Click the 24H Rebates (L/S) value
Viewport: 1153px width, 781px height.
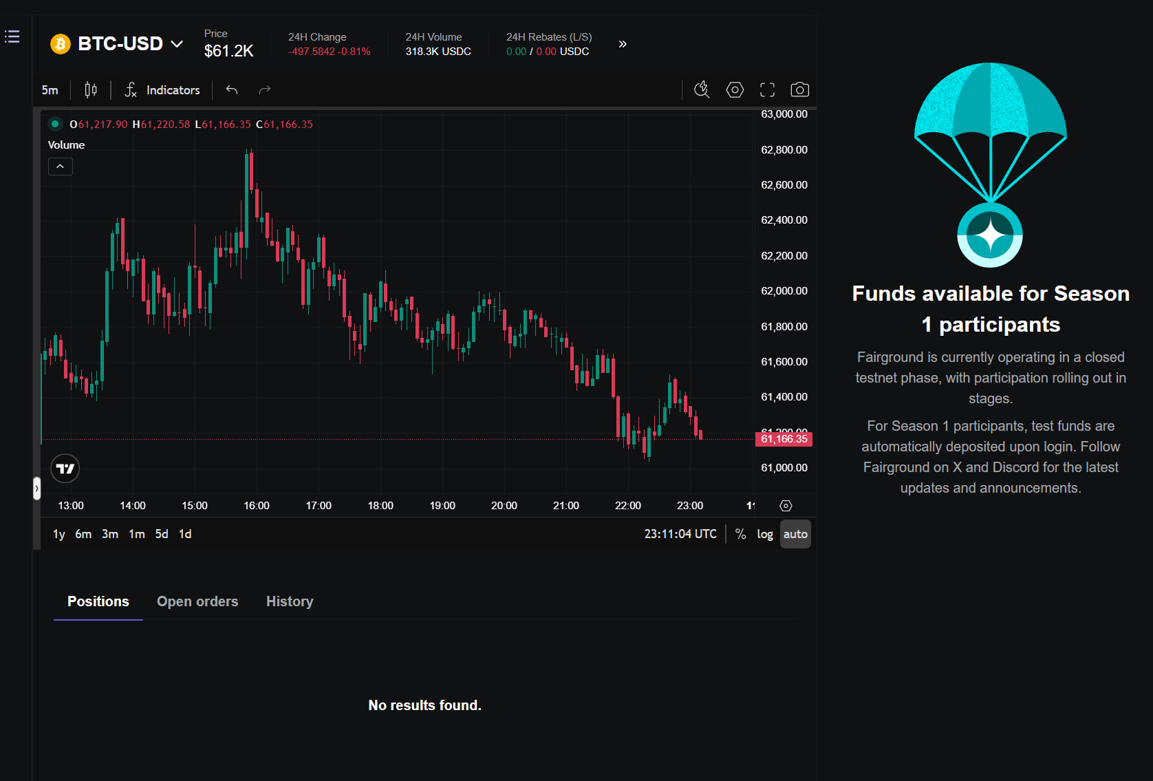[548, 52]
